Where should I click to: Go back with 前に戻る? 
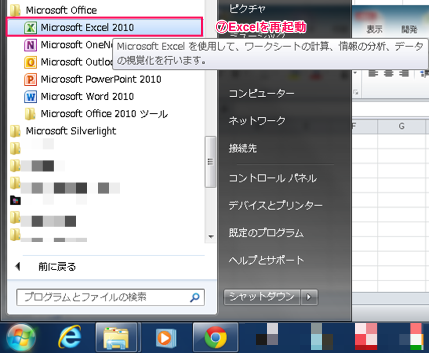tap(57, 267)
